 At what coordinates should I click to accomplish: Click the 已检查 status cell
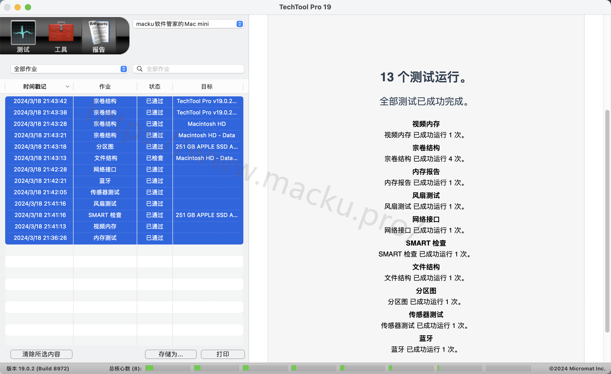[x=155, y=158]
